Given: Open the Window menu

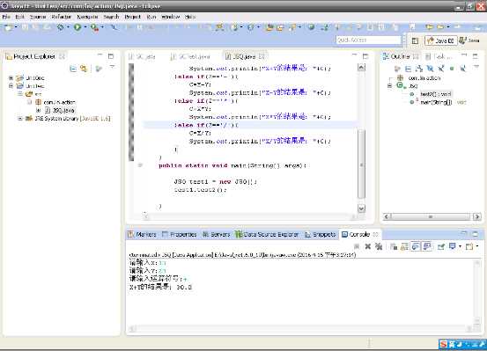Looking at the screenshot, I should click(x=171, y=17).
